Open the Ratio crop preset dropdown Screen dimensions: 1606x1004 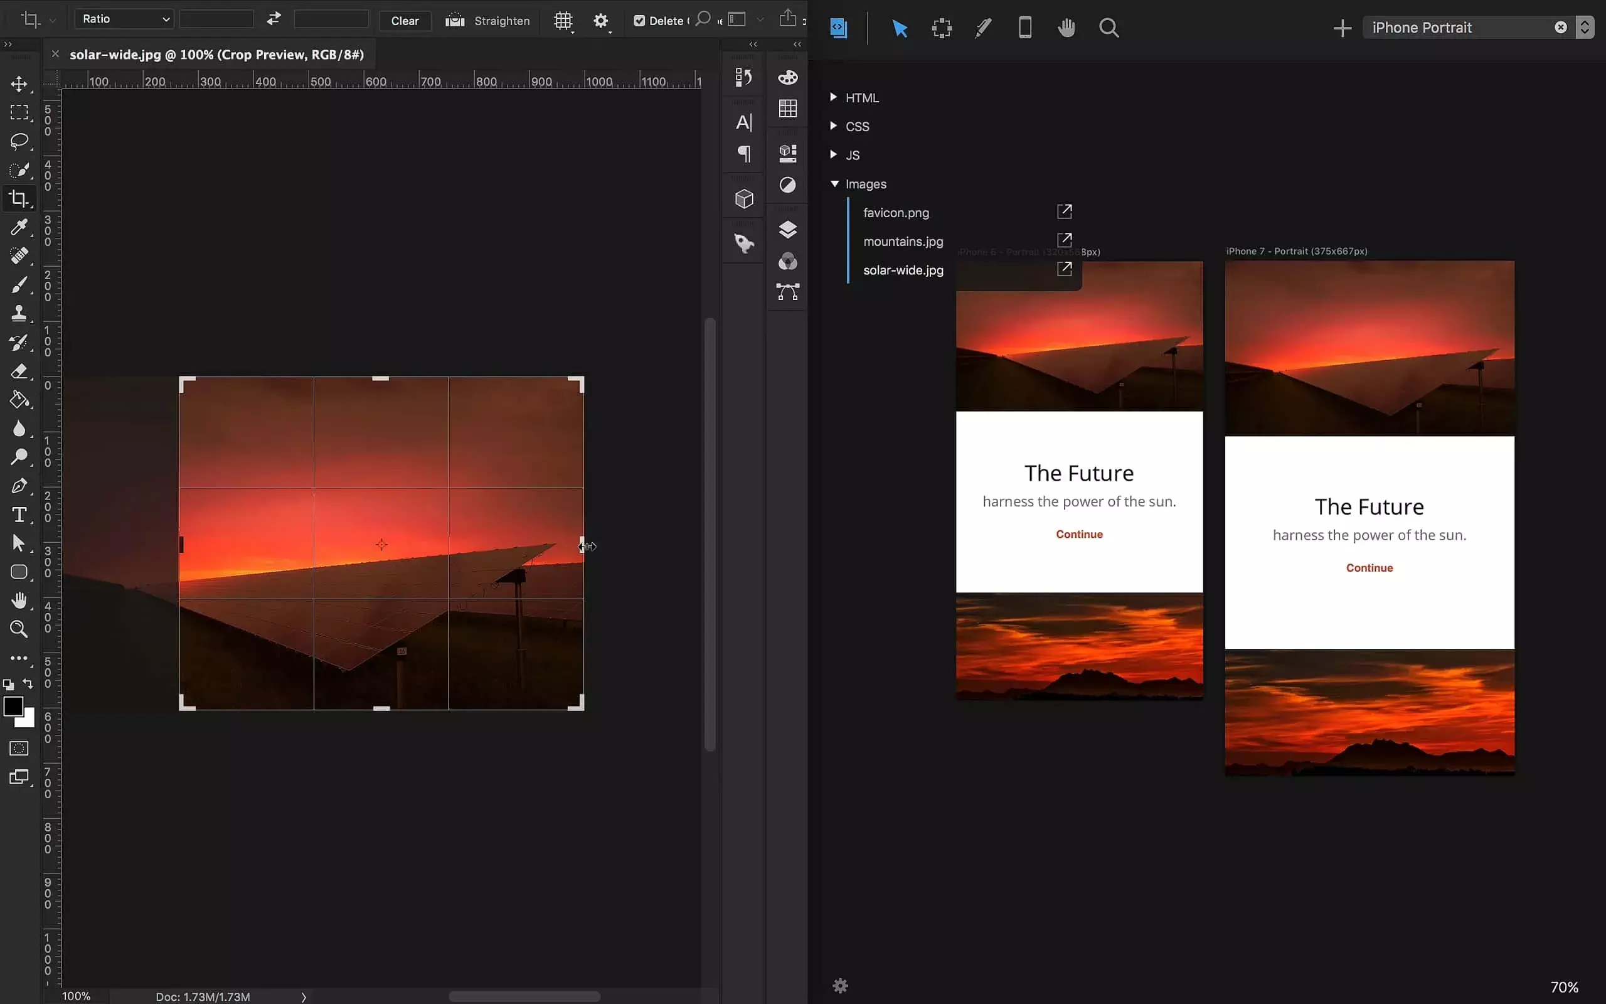click(124, 19)
